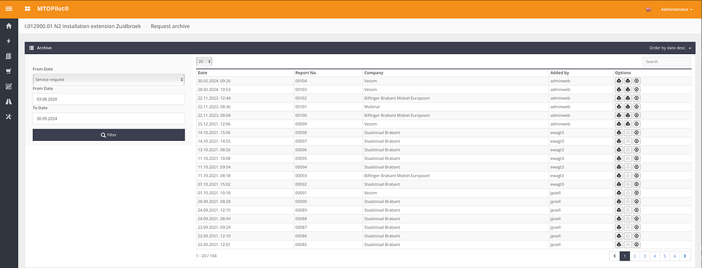Open the road icon in the sidebar
Image resolution: width=702 pixels, height=268 pixels.
pyautogui.click(x=8, y=101)
